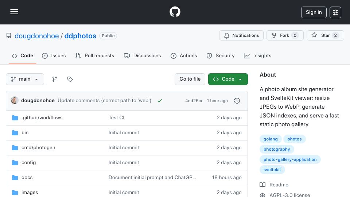Open the Security tab
The height and width of the screenshot is (197, 350).
click(x=221, y=55)
